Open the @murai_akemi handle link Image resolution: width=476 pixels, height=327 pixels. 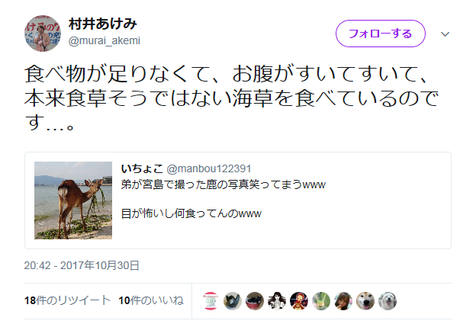105,40
